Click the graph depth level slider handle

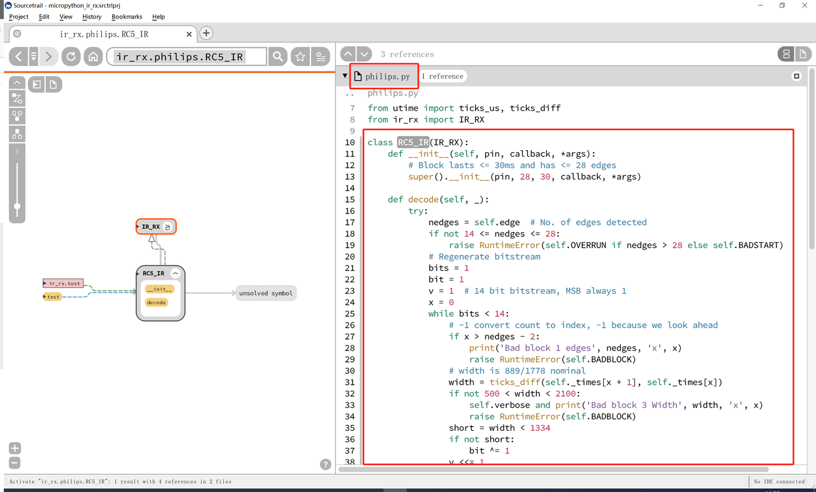point(17,206)
